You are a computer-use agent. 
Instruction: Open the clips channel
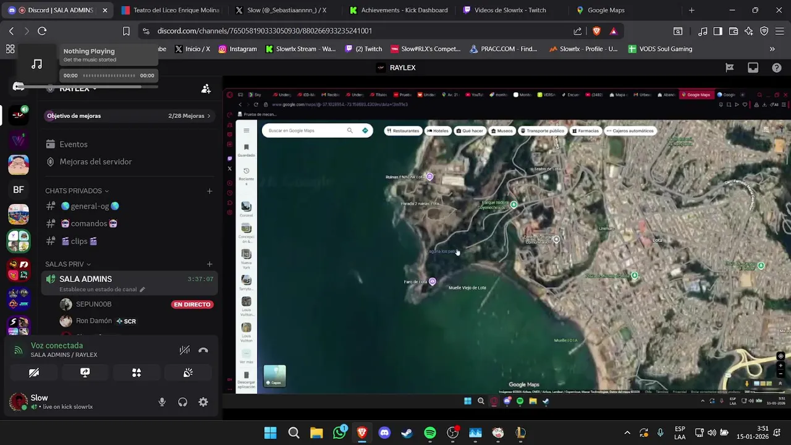[x=129, y=242]
